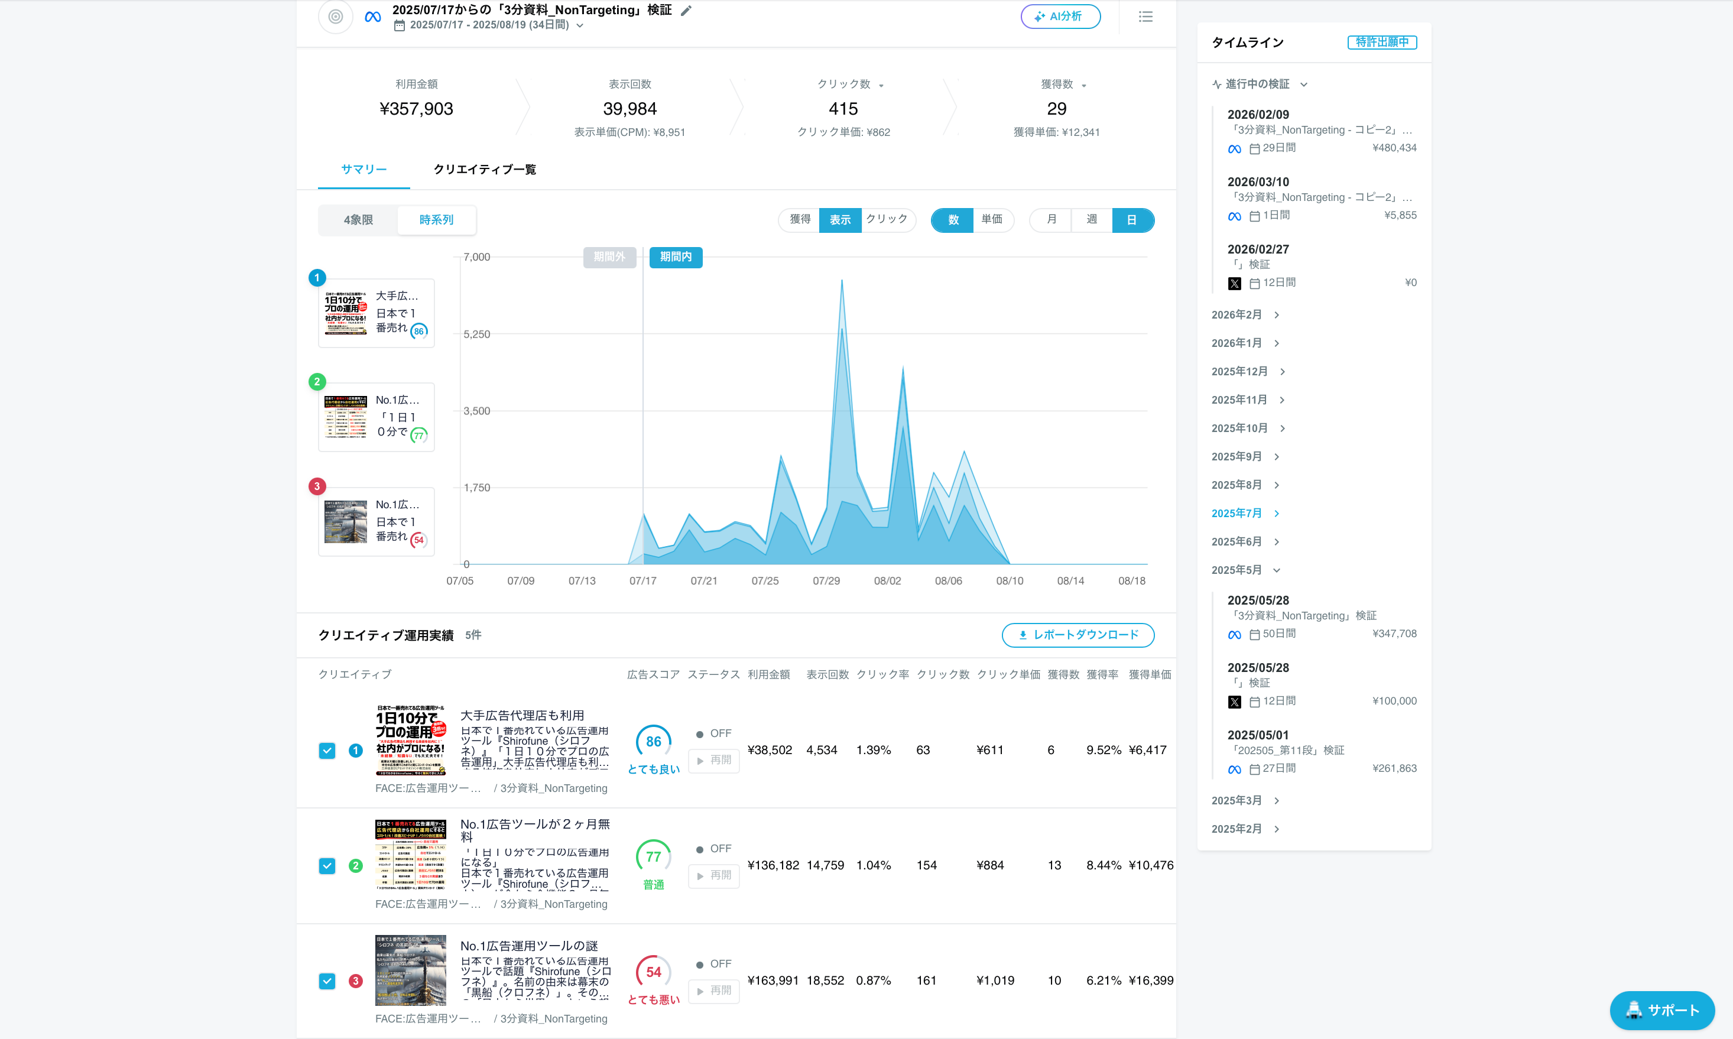1733x1039 pixels.
Task: Open the サポート chat button
Action: click(x=1661, y=1009)
